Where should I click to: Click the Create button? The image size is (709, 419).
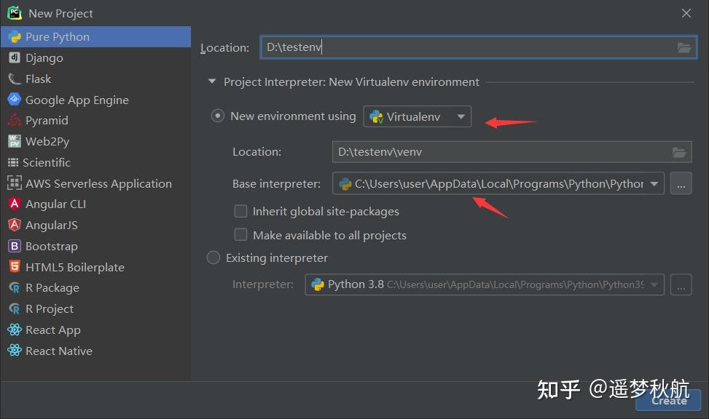668,401
